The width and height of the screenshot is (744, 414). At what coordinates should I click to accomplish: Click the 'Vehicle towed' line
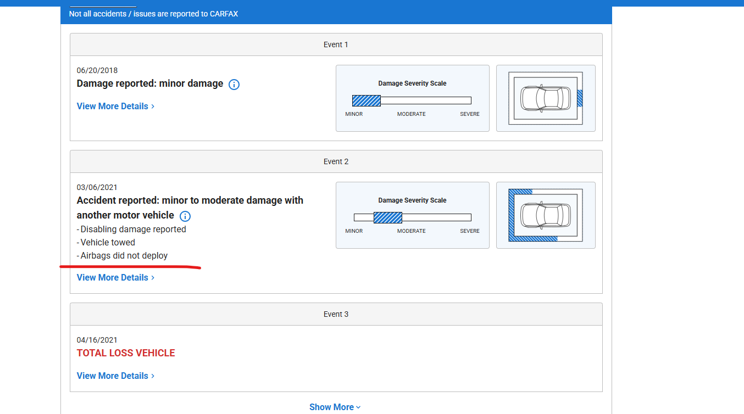107,242
